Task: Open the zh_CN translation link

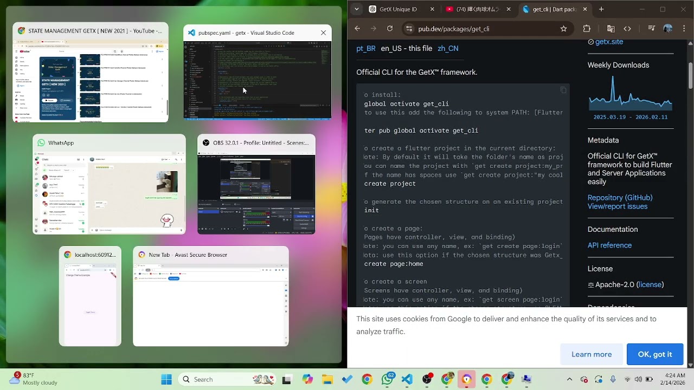Action: point(448,48)
